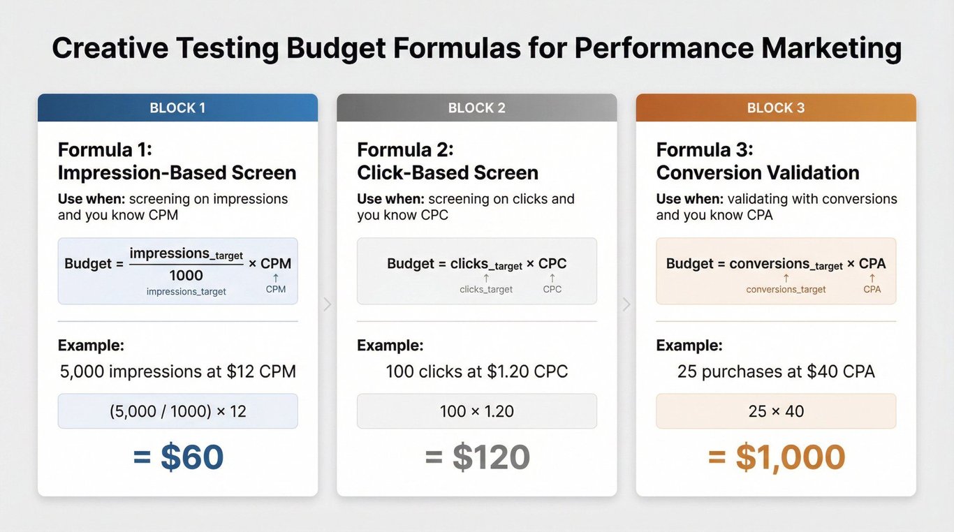Click the up arrow above the small CPC label
The width and height of the screenshot is (954, 532).
(x=552, y=278)
